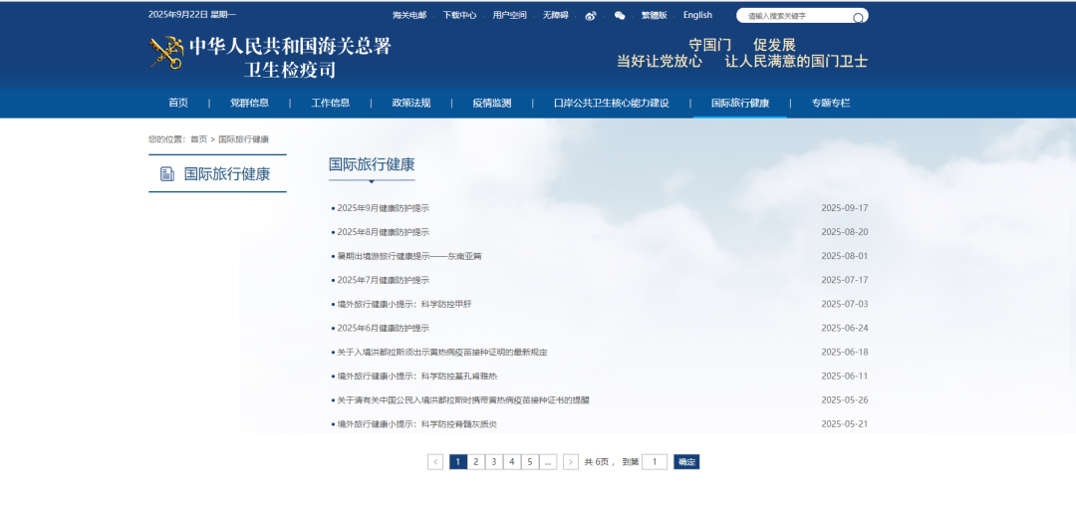The height and width of the screenshot is (511, 1076).
Task: Go to page 2 in pagination
Action: tap(475, 462)
